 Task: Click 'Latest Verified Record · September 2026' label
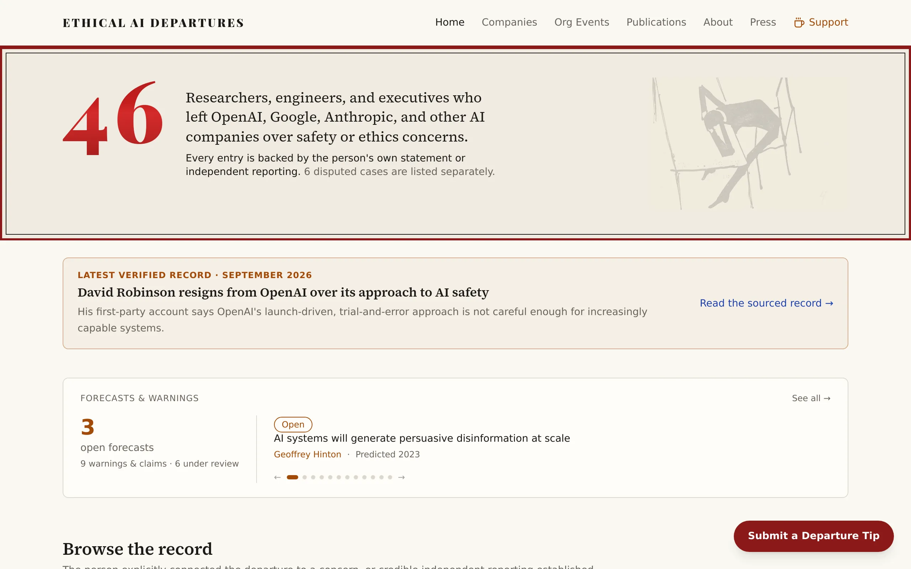(195, 275)
